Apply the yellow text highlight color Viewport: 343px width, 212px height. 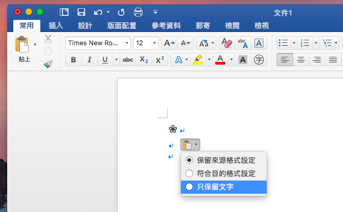click(198, 60)
